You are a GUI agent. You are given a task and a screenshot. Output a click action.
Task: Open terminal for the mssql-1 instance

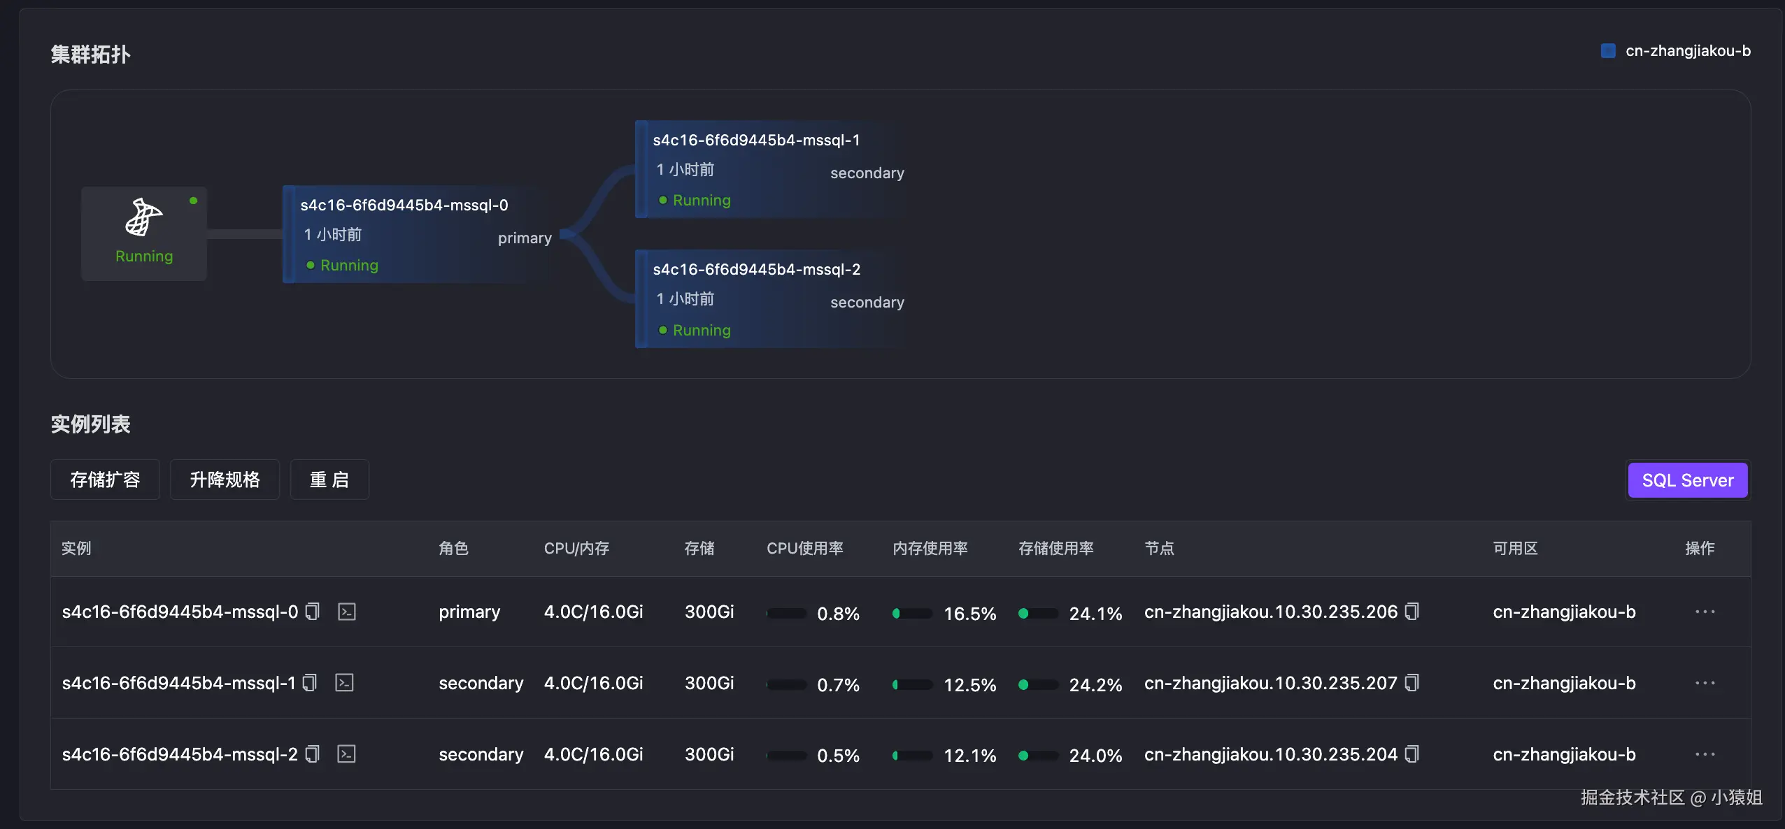pos(344,683)
